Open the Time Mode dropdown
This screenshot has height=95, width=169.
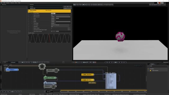61,25
